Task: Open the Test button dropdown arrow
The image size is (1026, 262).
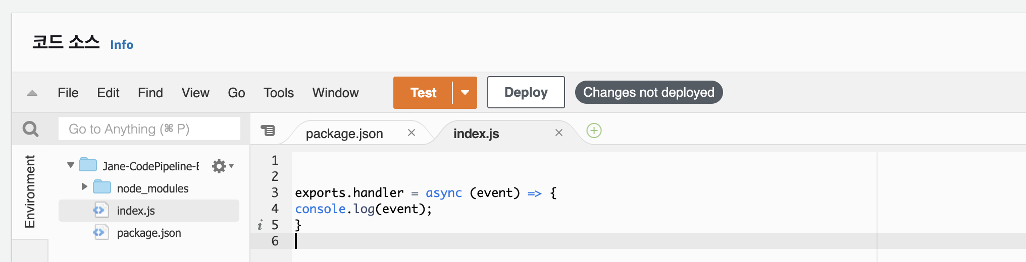Action: click(x=465, y=93)
